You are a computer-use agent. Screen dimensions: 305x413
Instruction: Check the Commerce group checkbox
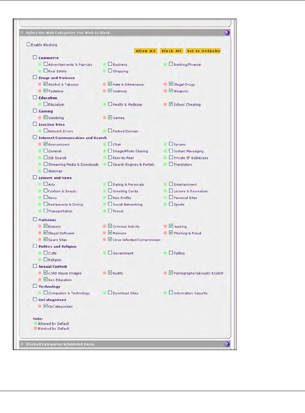coord(35,57)
